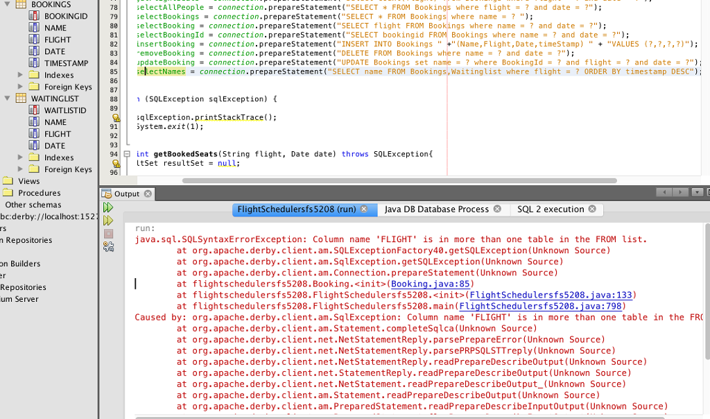Close the Java DB Database Process tab
The height and width of the screenshot is (419, 710).
click(497, 209)
